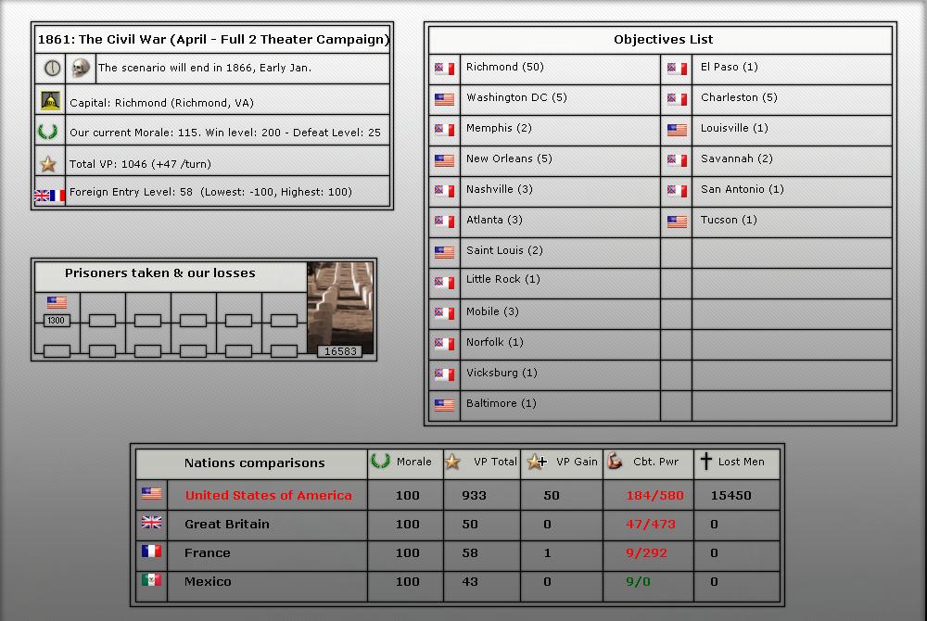This screenshot has width=927, height=621.
Task: Click the Great Britain row name
Action: pyautogui.click(x=227, y=525)
